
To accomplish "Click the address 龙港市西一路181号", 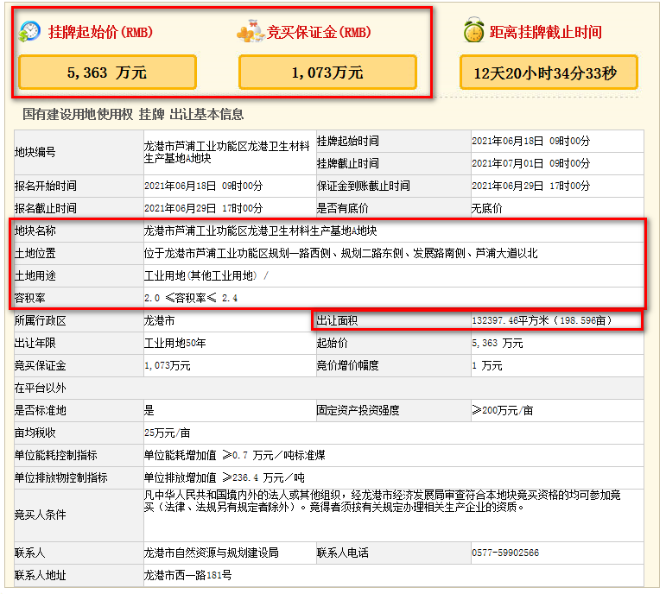I will pyautogui.click(x=187, y=575).
